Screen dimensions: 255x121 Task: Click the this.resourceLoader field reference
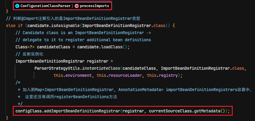pyautogui.click(x=119, y=75)
